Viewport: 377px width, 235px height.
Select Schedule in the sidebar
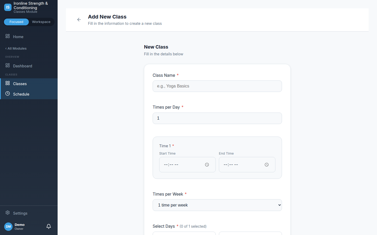(x=29, y=94)
